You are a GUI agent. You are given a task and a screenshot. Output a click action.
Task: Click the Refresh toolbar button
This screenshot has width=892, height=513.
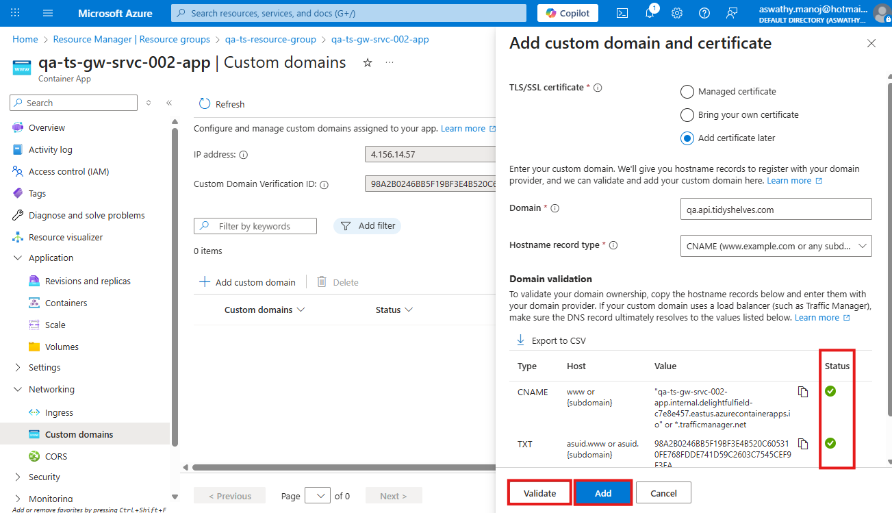(x=222, y=104)
